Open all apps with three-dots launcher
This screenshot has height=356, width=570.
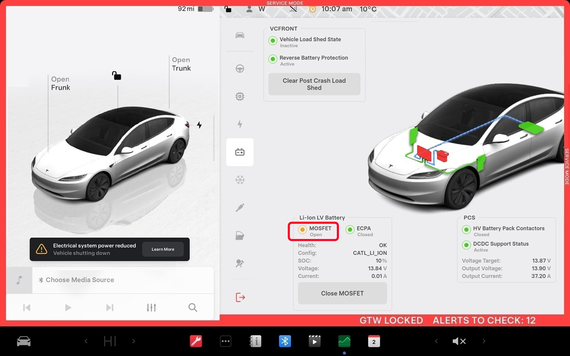pos(226,341)
